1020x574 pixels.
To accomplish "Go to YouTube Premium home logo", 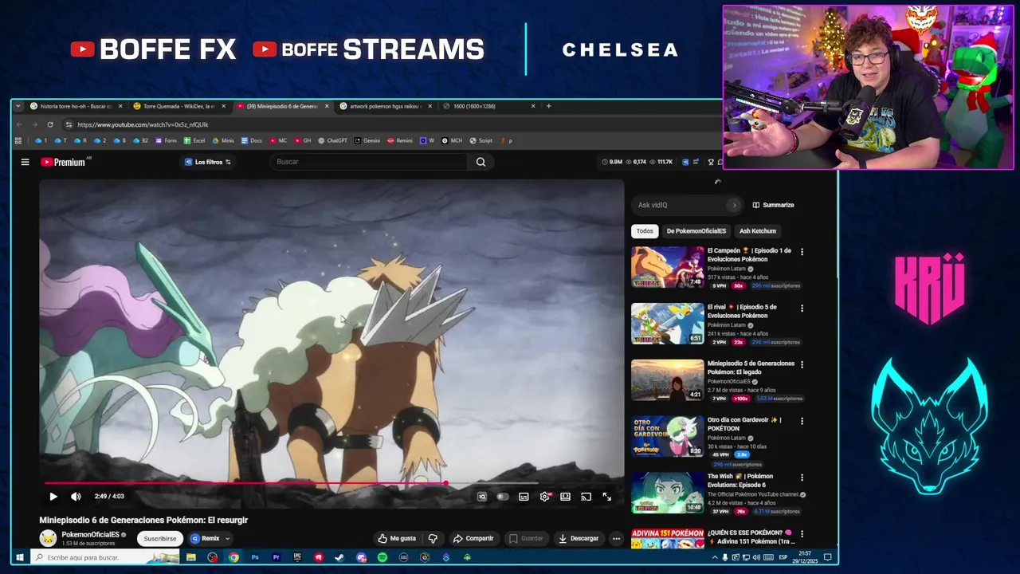I will click(63, 162).
